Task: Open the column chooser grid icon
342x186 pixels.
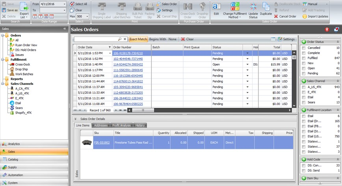Action: [273, 39]
